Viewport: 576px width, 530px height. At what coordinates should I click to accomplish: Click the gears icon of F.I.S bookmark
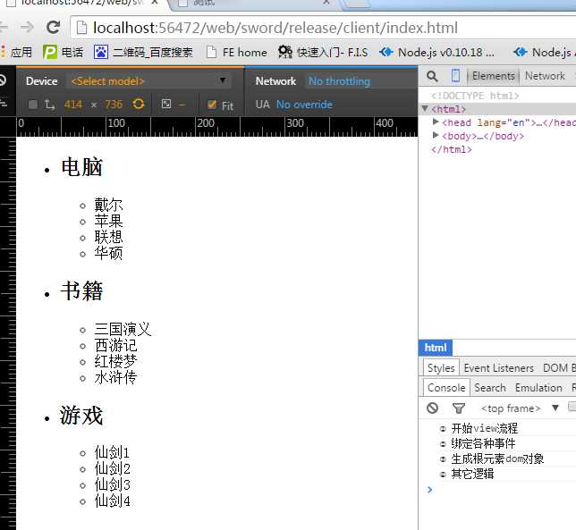pyautogui.click(x=285, y=52)
